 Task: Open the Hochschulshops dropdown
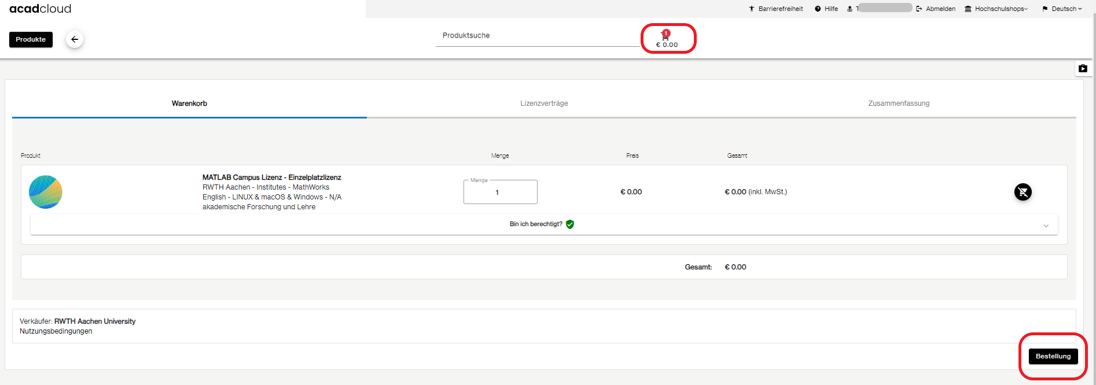[x=996, y=9]
